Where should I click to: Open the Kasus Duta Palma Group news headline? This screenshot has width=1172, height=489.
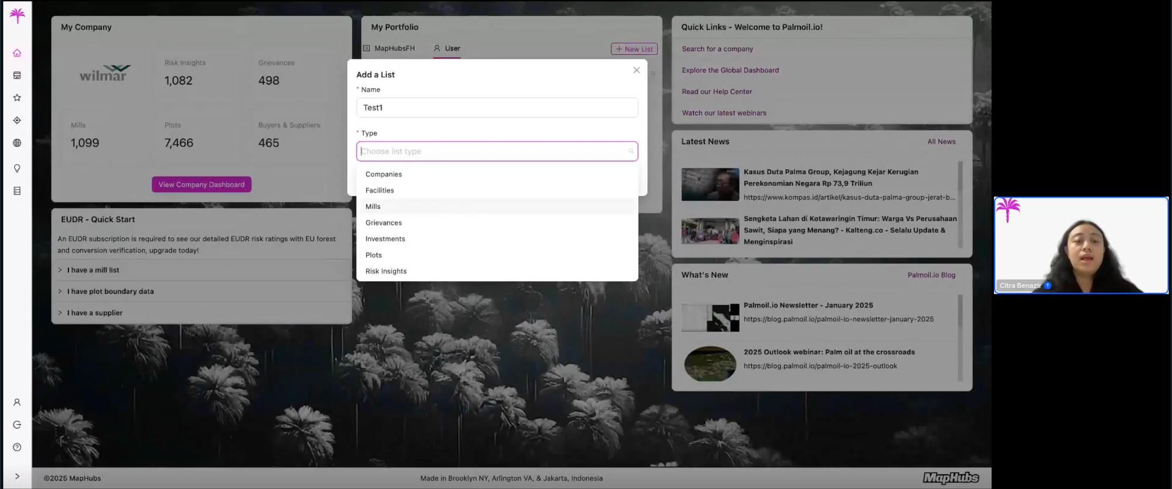click(x=830, y=177)
